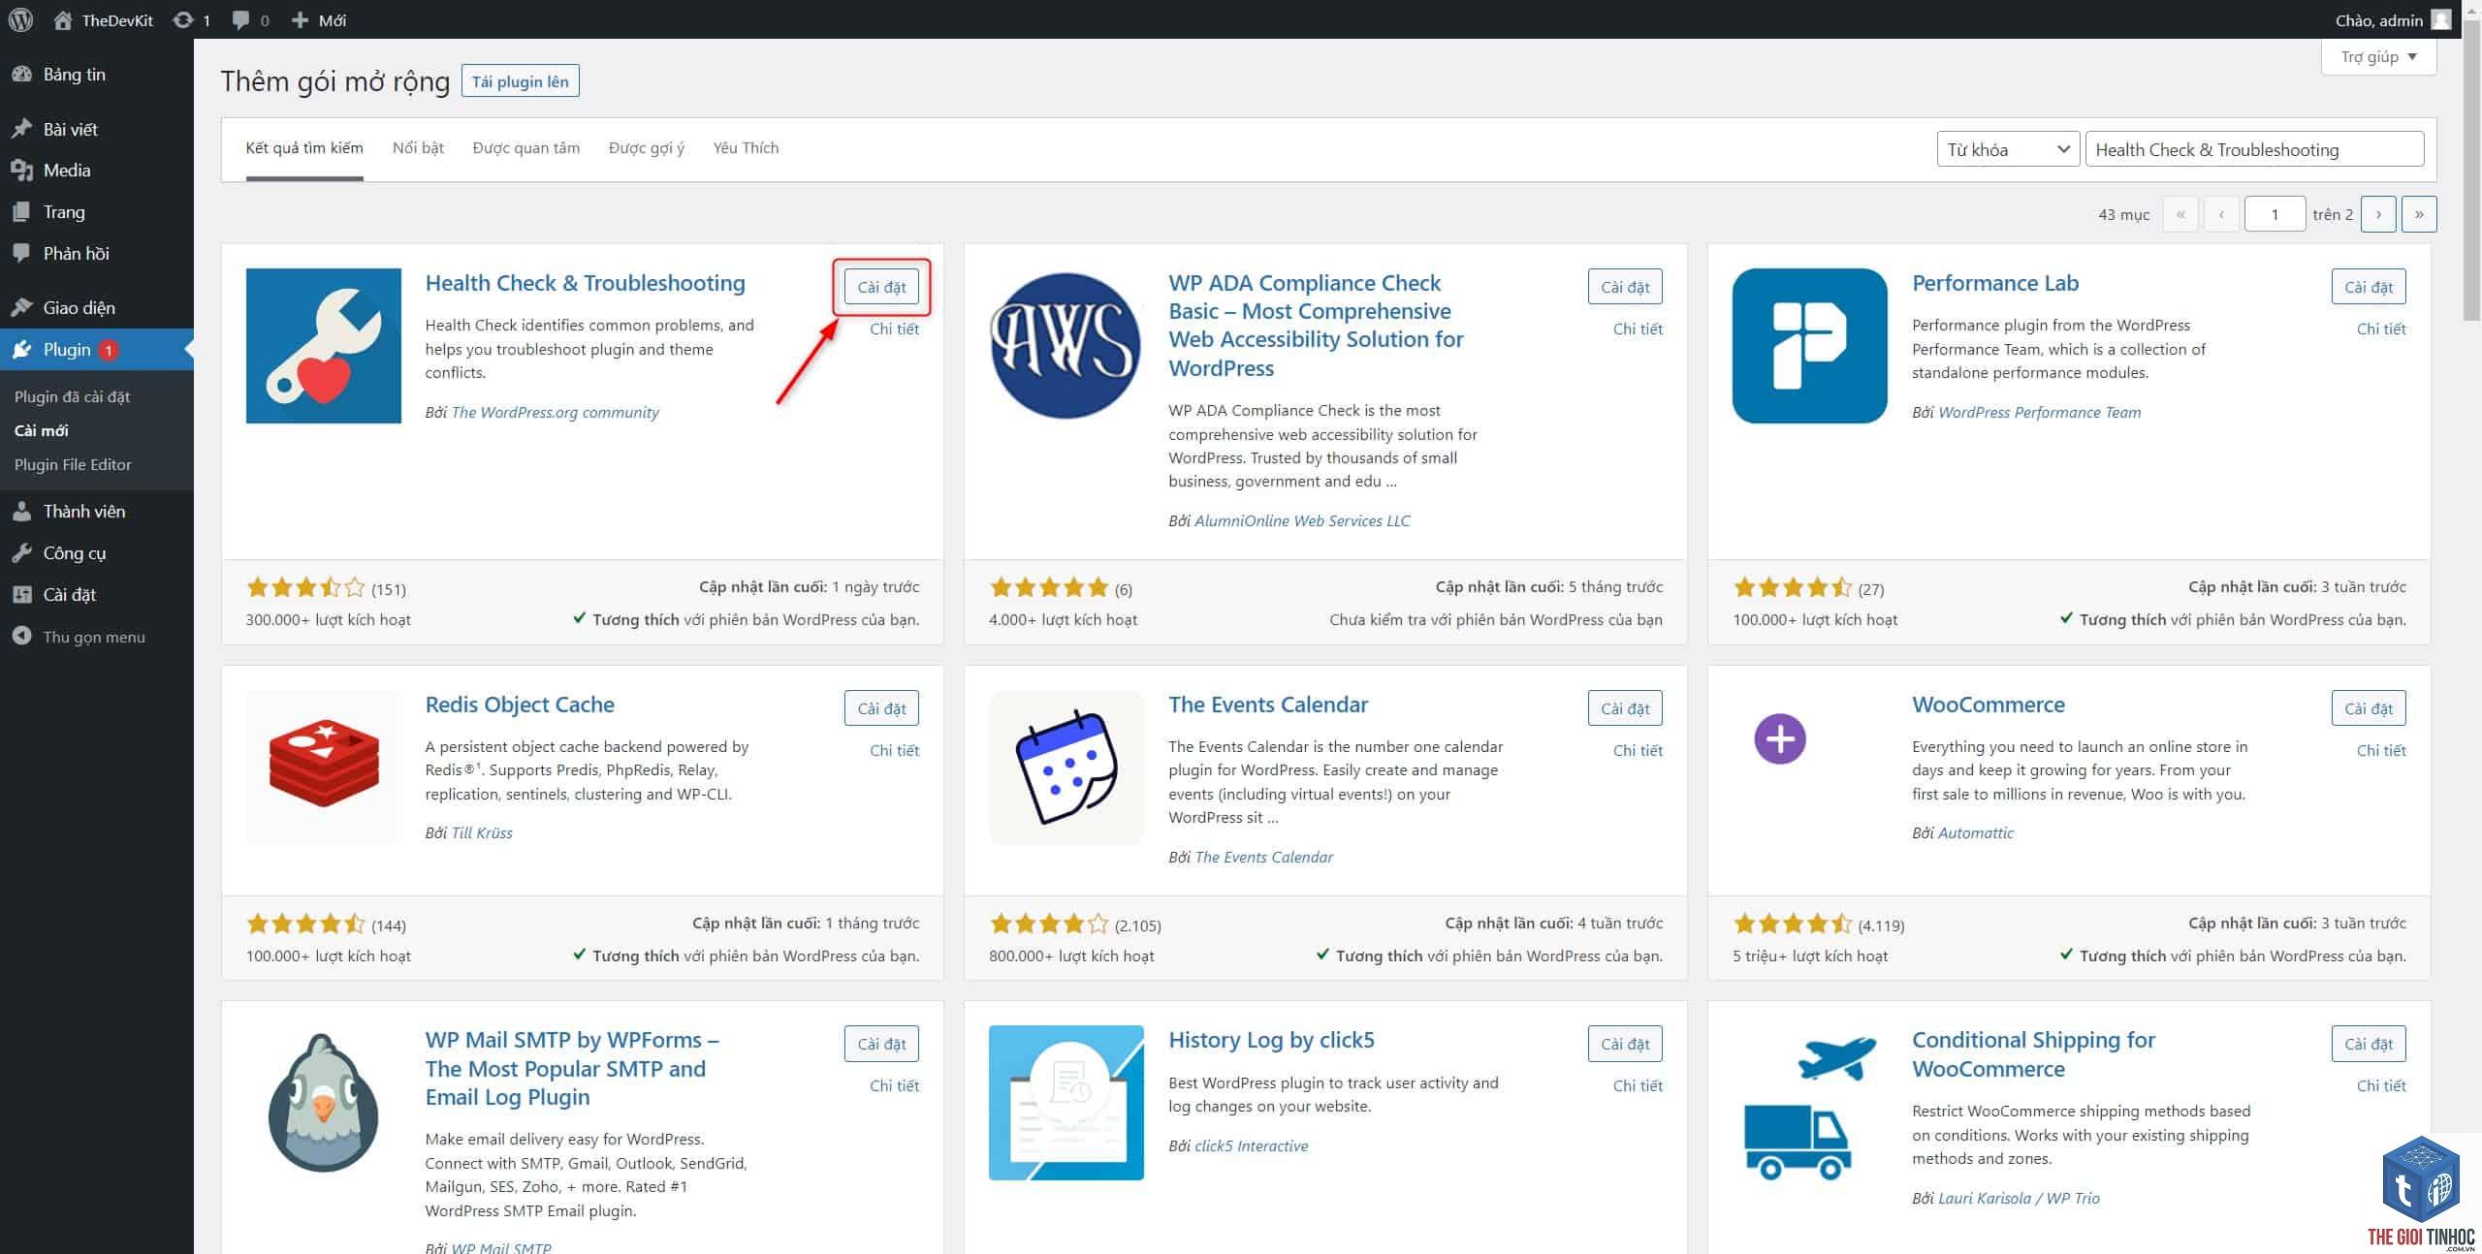The height and width of the screenshot is (1254, 2482).
Task: Open Từ khóa search type dropdown
Action: pos(2008,149)
